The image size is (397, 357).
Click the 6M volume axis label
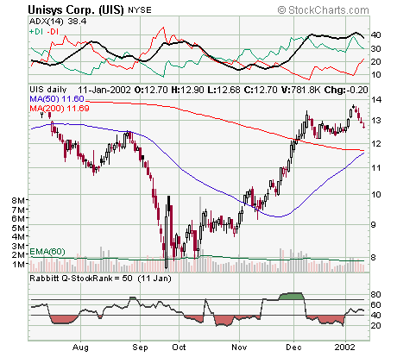click(18, 219)
